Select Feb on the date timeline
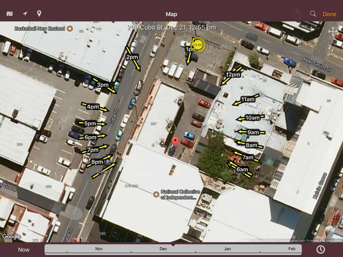The height and width of the screenshot is (257, 343). tap(292, 249)
